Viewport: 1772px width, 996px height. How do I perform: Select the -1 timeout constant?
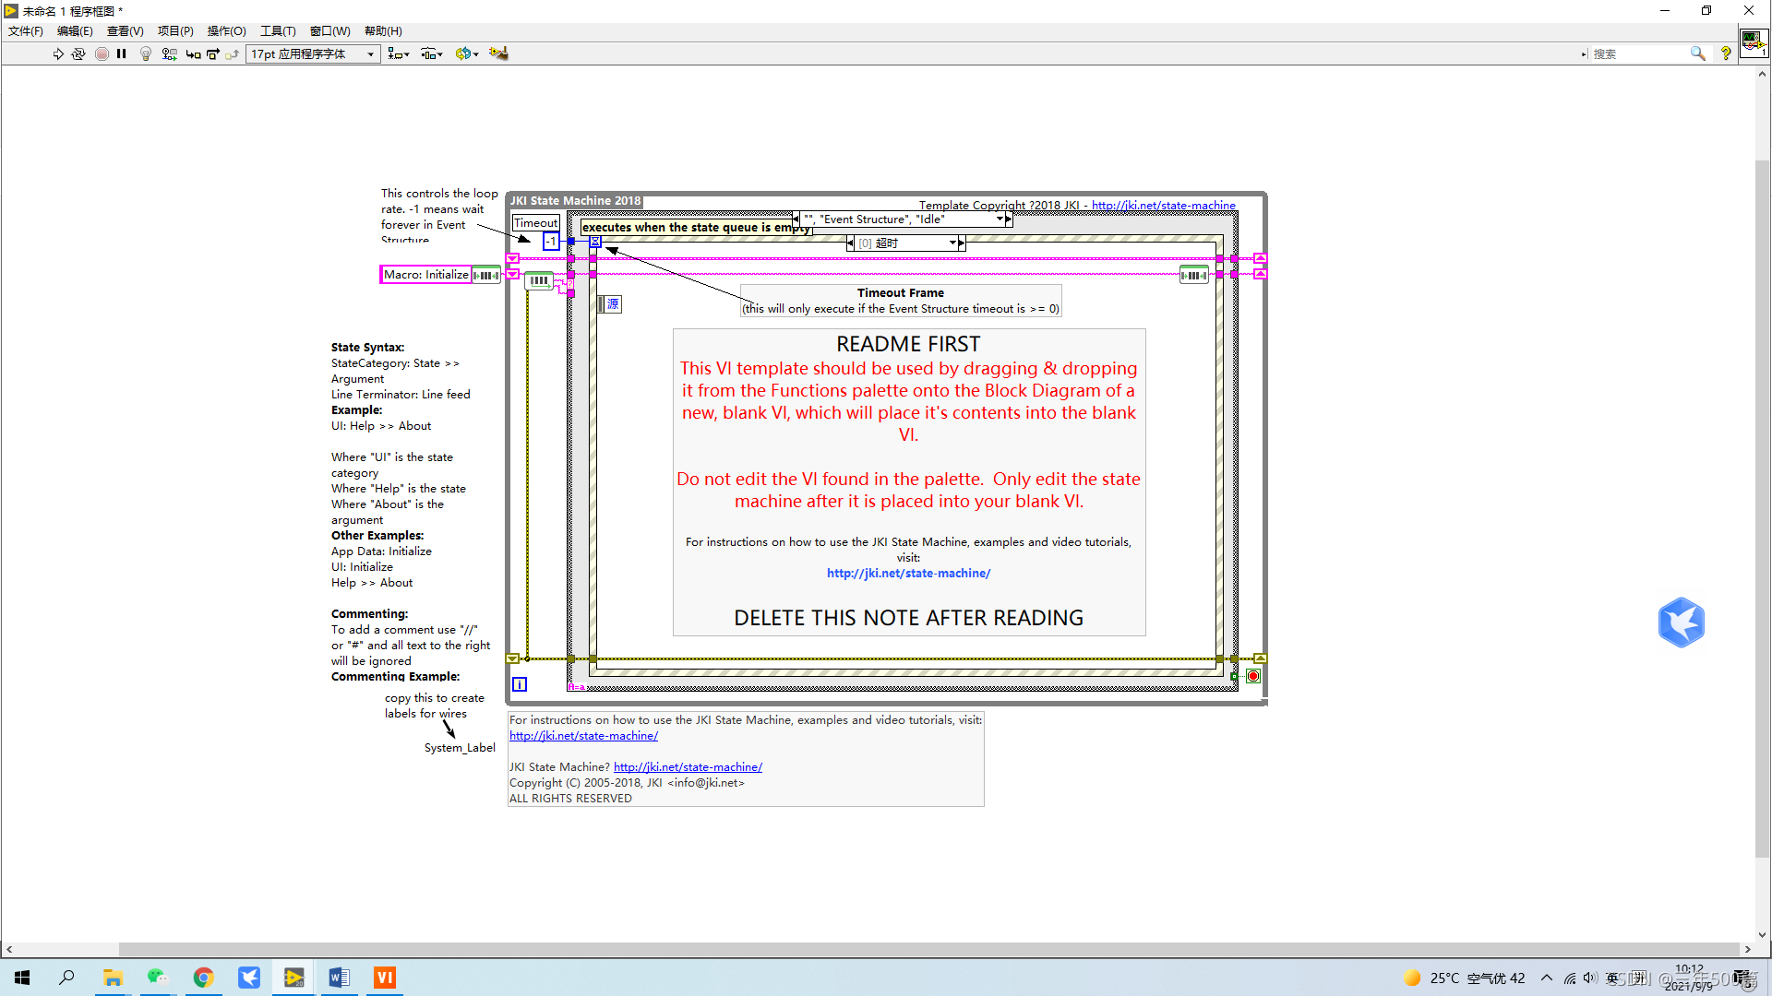tap(551, 242)
